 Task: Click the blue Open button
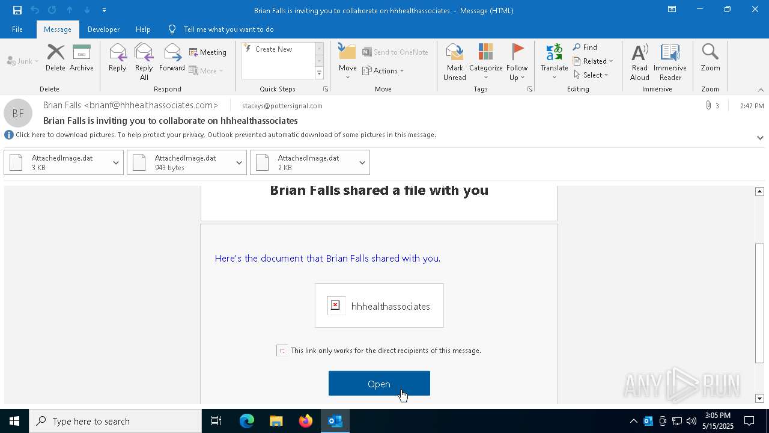click(379, 384)
